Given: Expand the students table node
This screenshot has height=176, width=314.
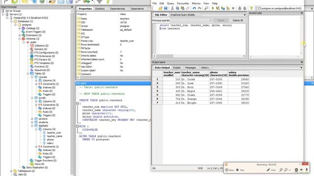Looking at the screenshot, I should click(32, 122).
